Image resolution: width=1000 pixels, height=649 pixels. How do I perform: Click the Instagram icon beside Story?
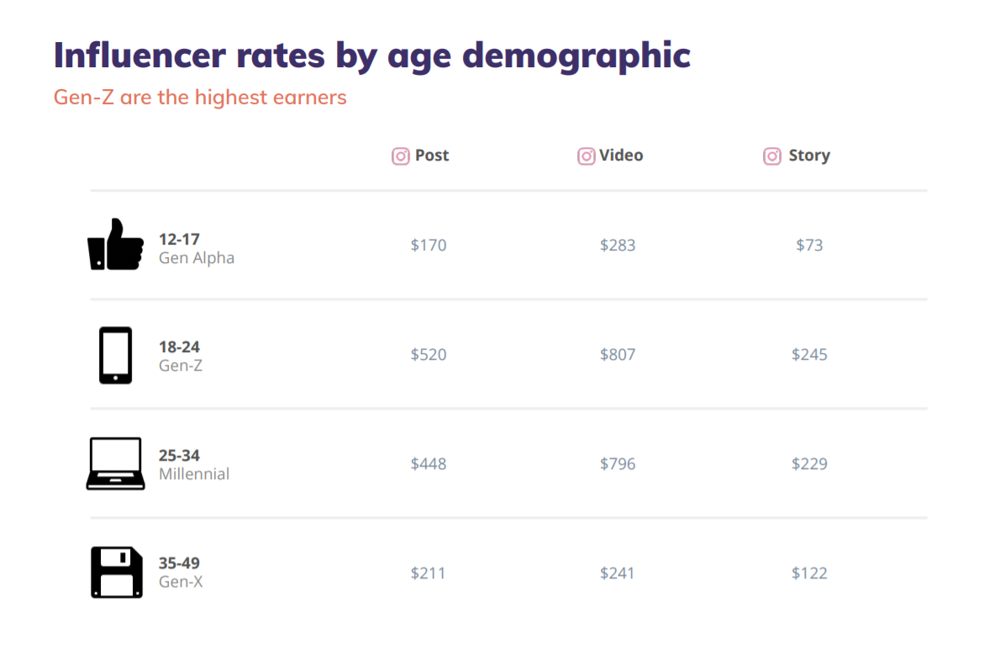click(x=771, y=156)
